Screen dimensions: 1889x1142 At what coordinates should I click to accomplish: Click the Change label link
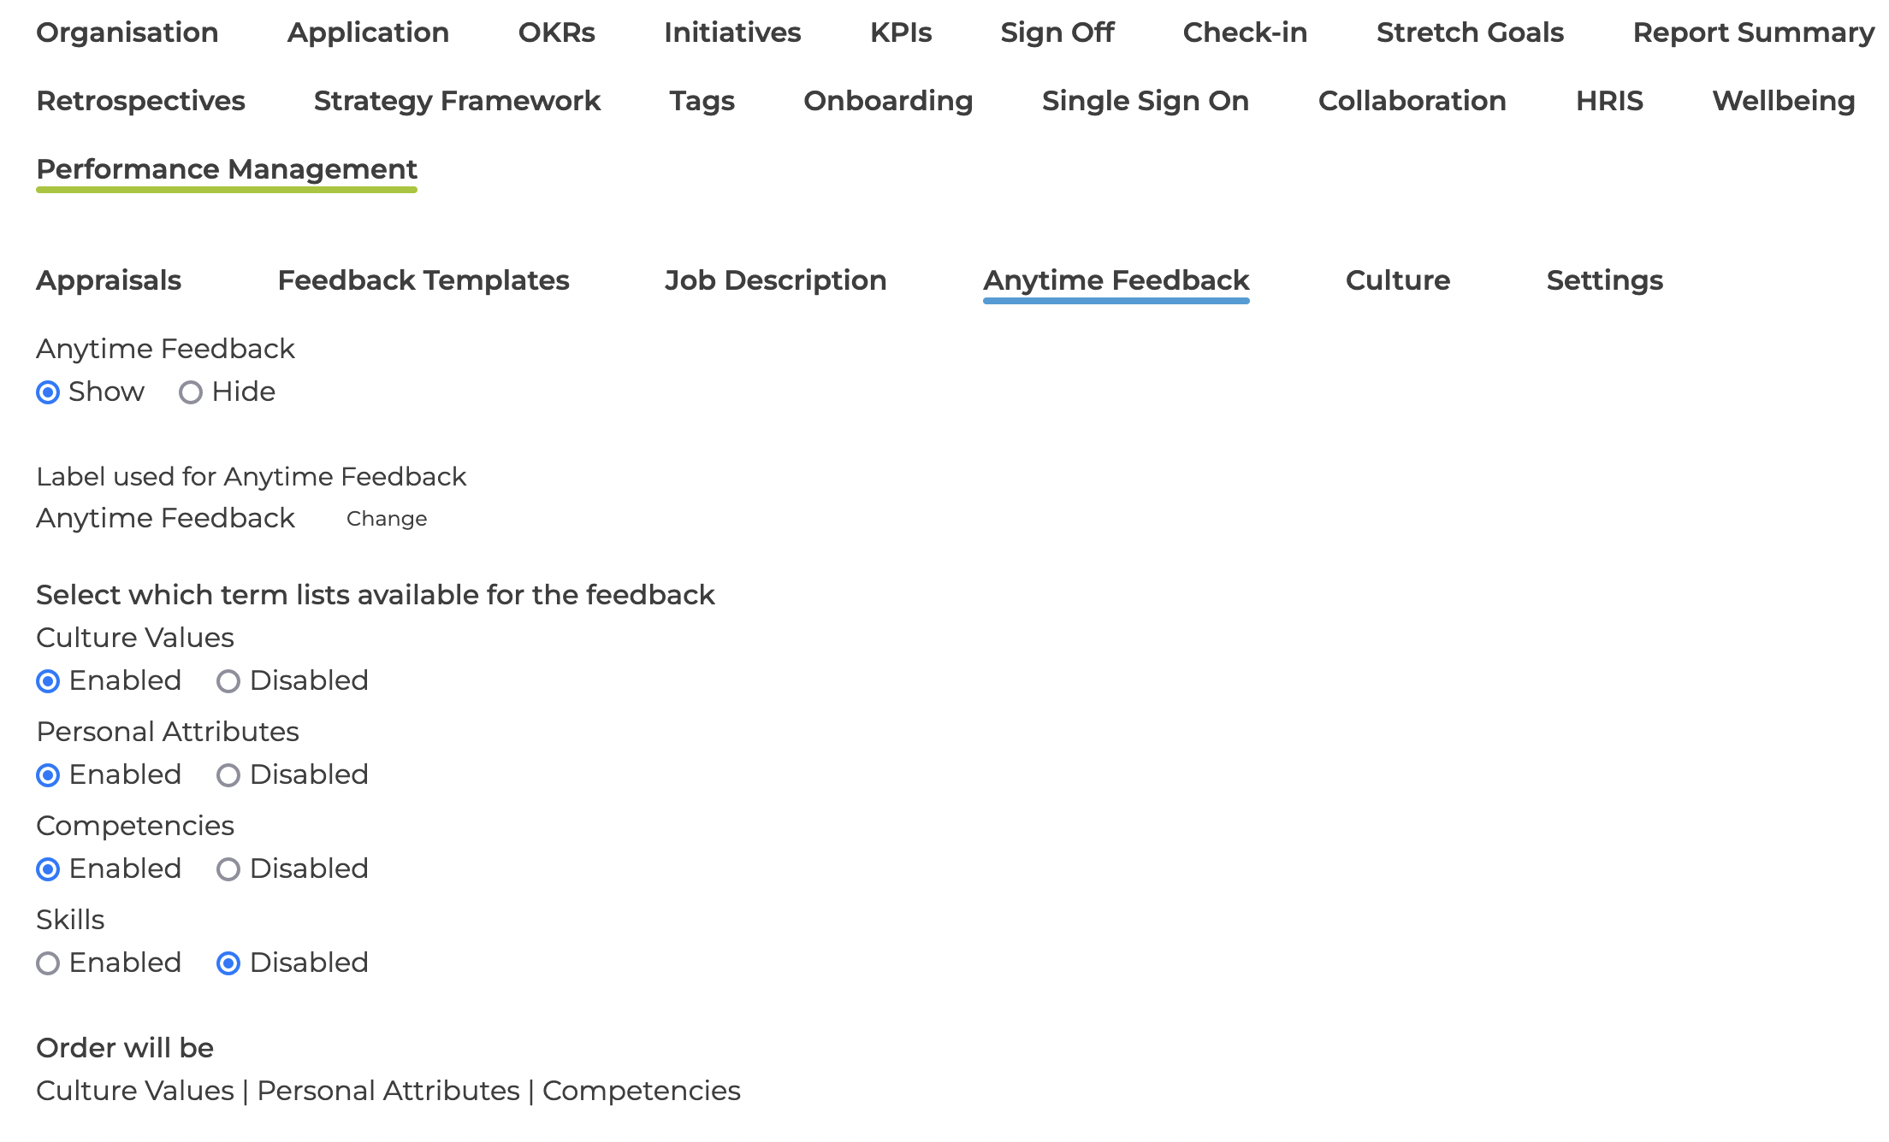387,519
